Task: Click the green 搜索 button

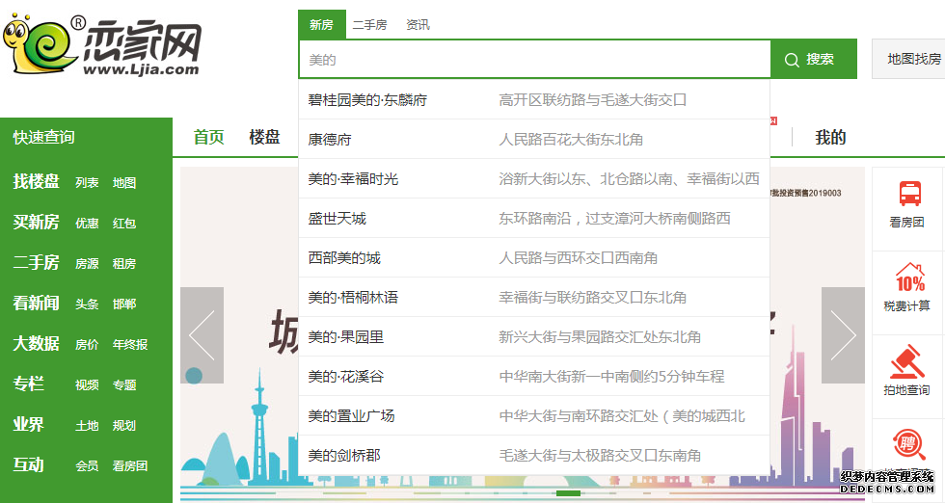Action: 814,59
